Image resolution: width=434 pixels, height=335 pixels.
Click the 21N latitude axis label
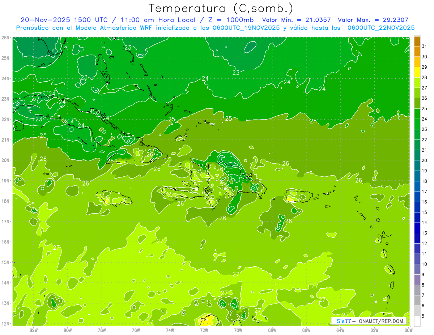pyautogui.click(x=5, y=139)
